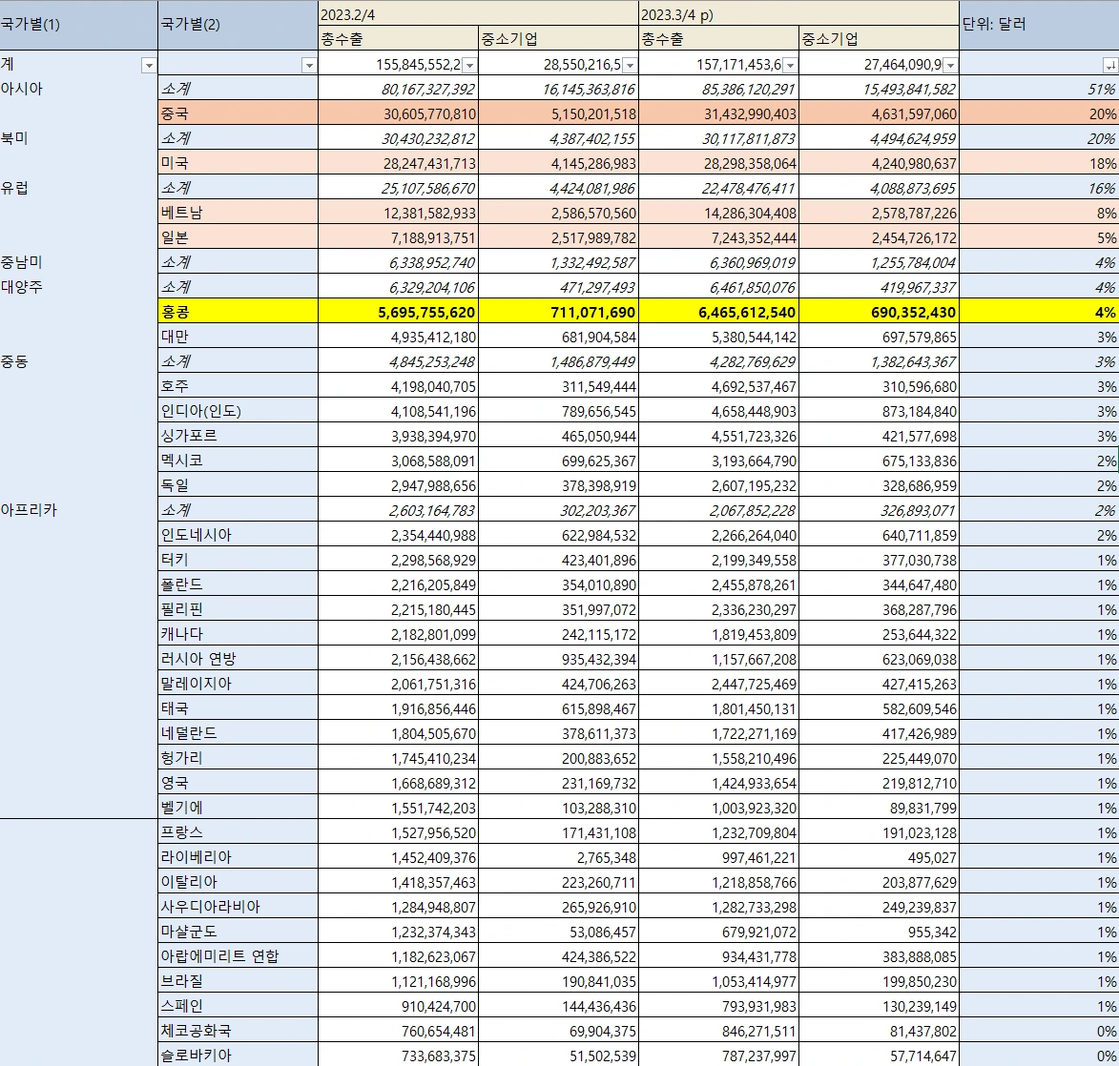Click the 라이베리아 country cell

coord(238,857)
